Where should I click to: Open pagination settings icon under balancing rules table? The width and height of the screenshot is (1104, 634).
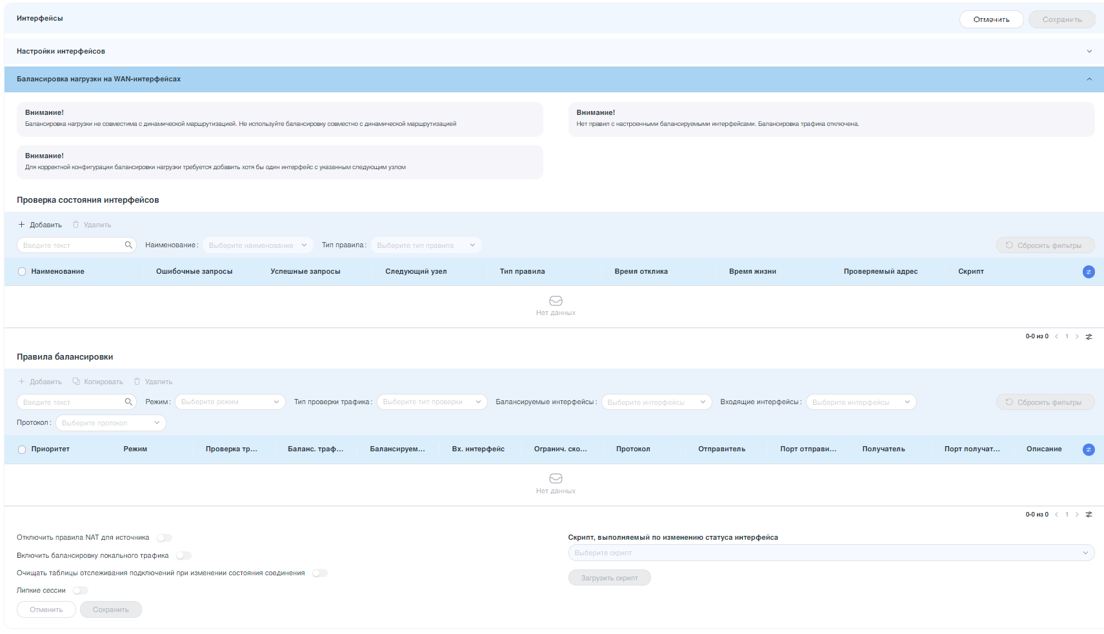[x=1089, y=515]
